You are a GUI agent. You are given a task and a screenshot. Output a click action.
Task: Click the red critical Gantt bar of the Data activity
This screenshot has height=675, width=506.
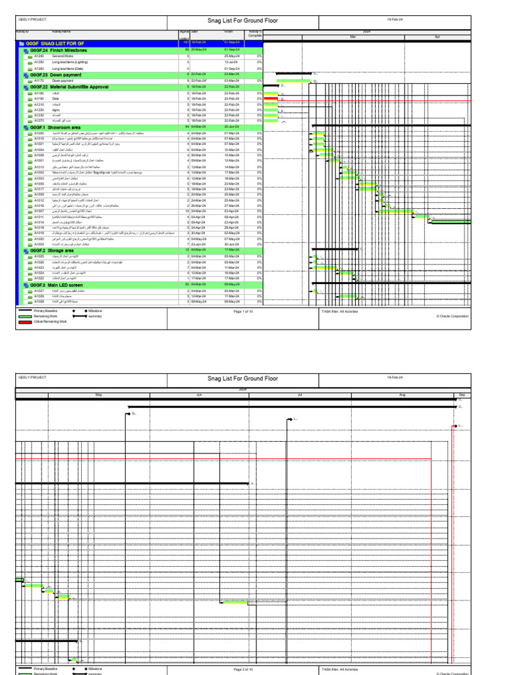coord(271,99)
